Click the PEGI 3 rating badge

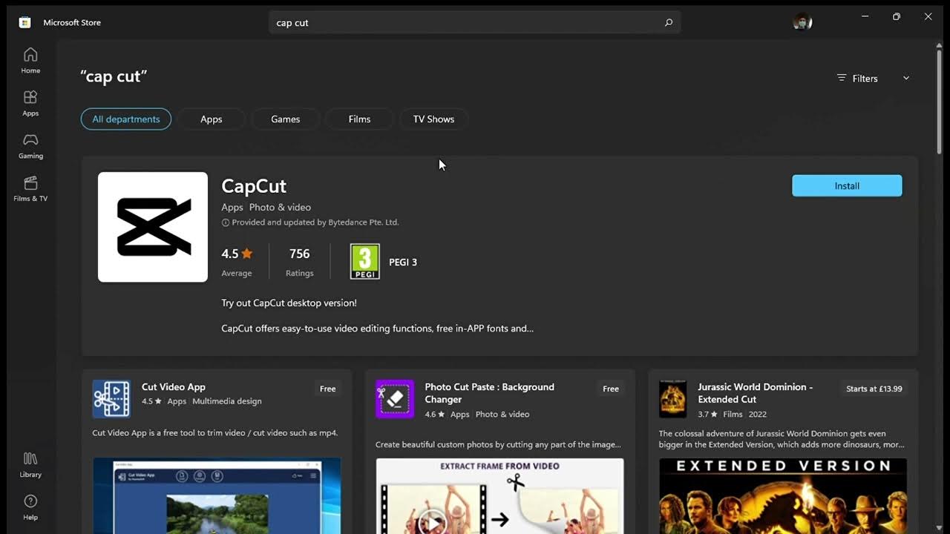[364, 262]
